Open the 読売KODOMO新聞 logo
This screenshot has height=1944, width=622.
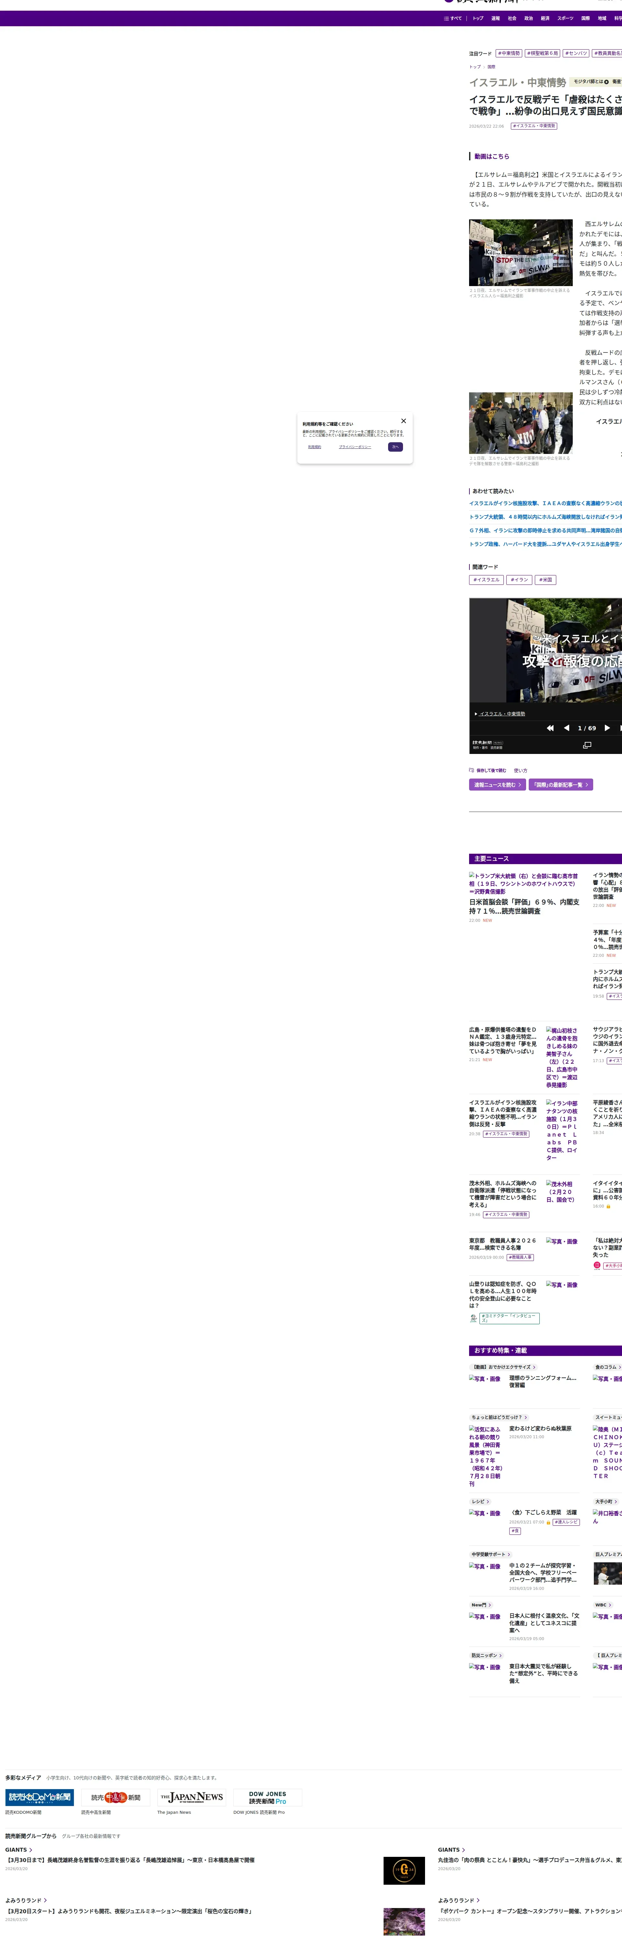[x=39, y=1797]
